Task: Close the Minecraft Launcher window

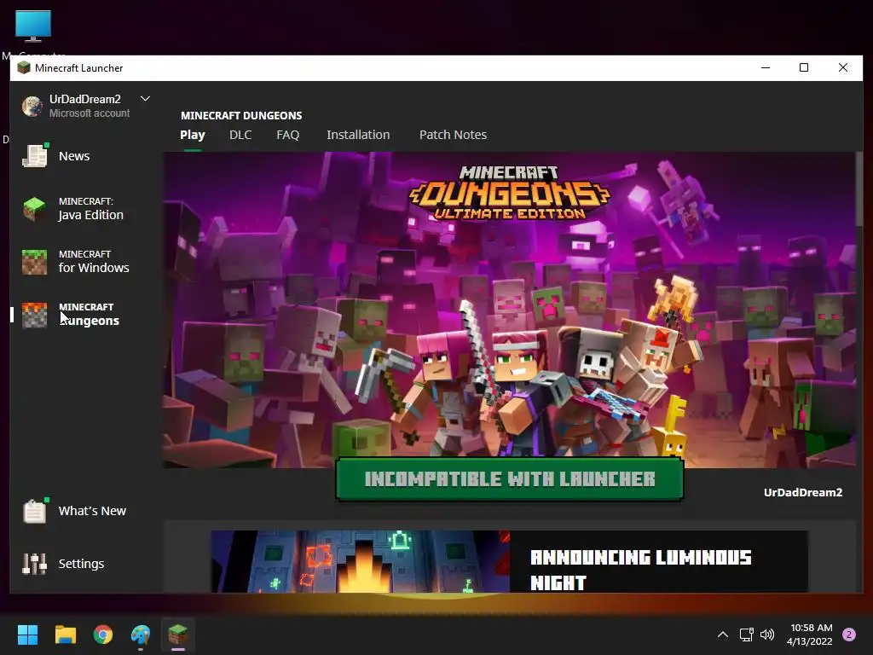Action: (x=843, y=68)
